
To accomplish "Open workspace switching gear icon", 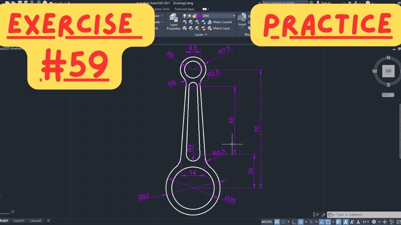I will (x=374, y=222).
